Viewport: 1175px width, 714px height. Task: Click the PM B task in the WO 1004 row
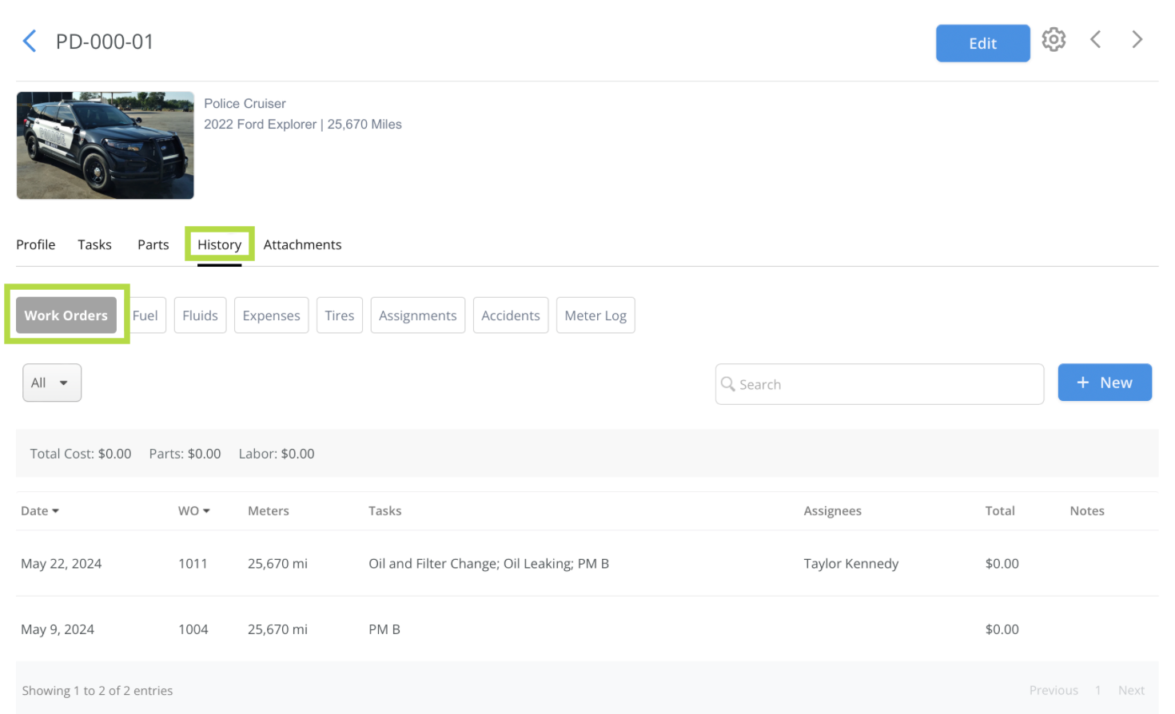tap(384, 629)
